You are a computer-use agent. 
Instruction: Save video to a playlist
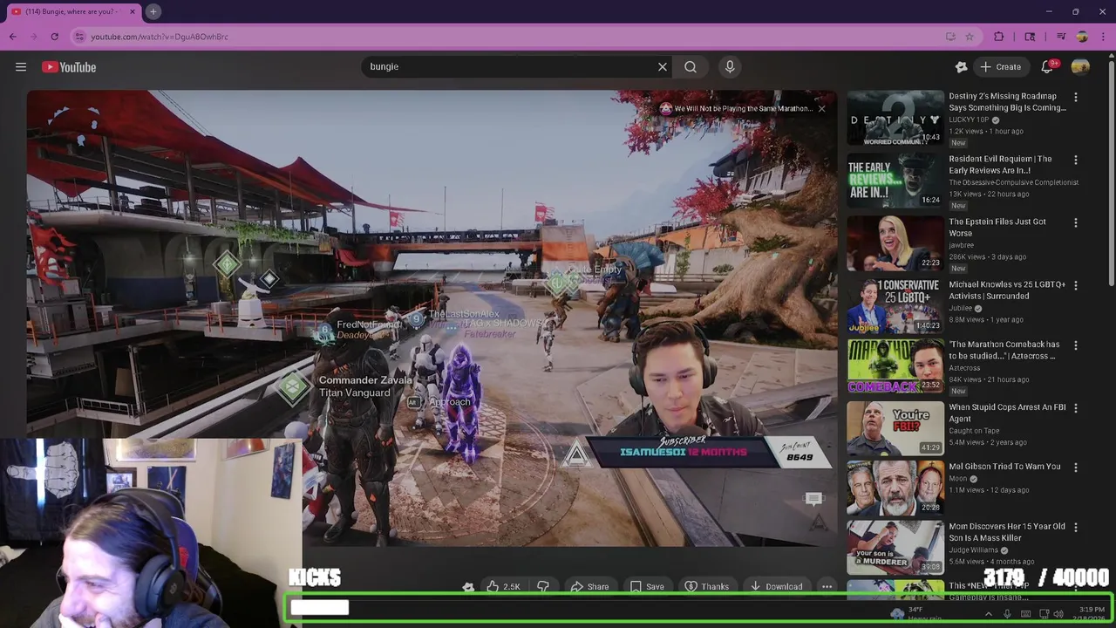click(x=647, y=587)
